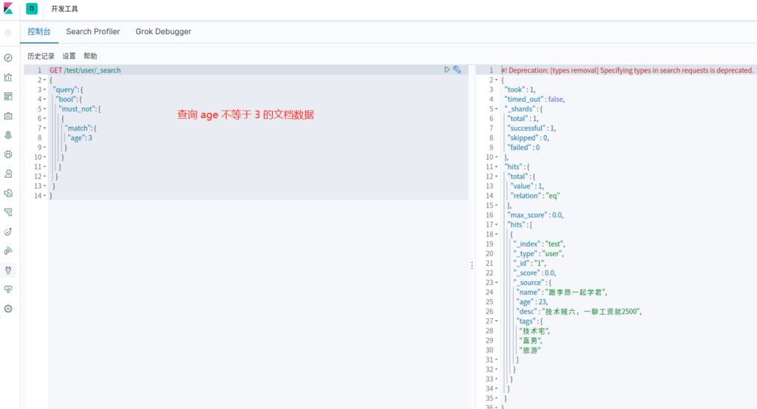Open 历史记录 (History) in the console
Screen dimensions: 757x409
[x=41, y=56]
